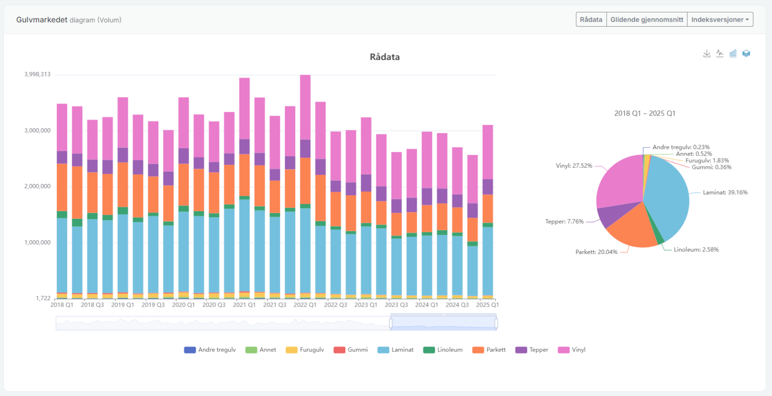Click the stacked chart mode icon

coord(746,54)
